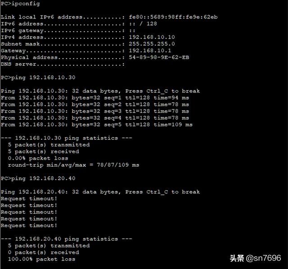288x269 pixels.
Task: Click the PC>ipconfig command line
Action: pos(20,4)
